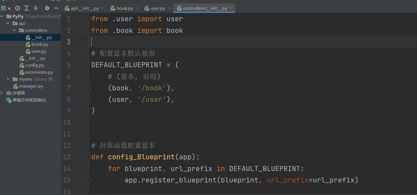This screenshot has width=417, height=195.
Task: Open Project view dropdown arrow
Action: tap(9, 9)
